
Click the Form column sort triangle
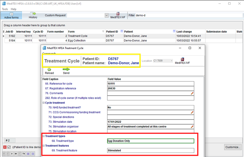click(x=103, y=31)
